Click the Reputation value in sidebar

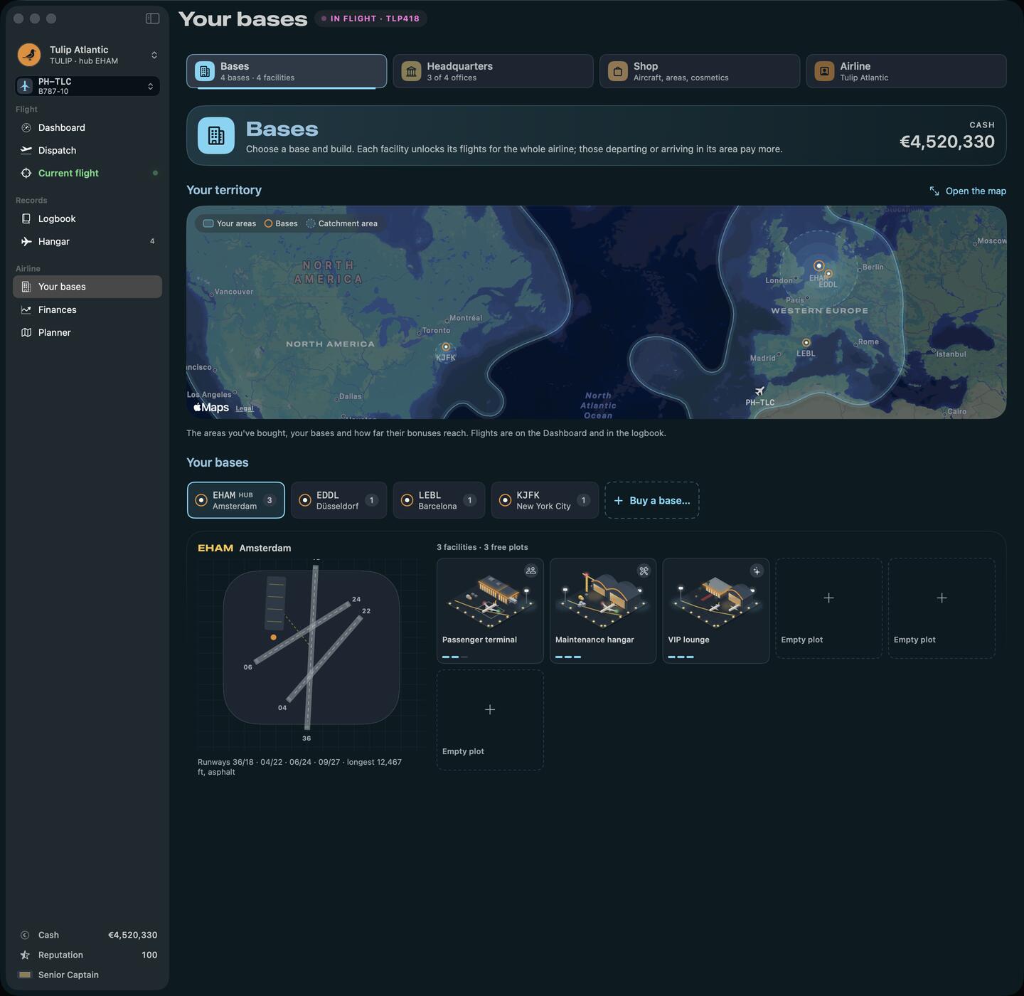[149, 955]
